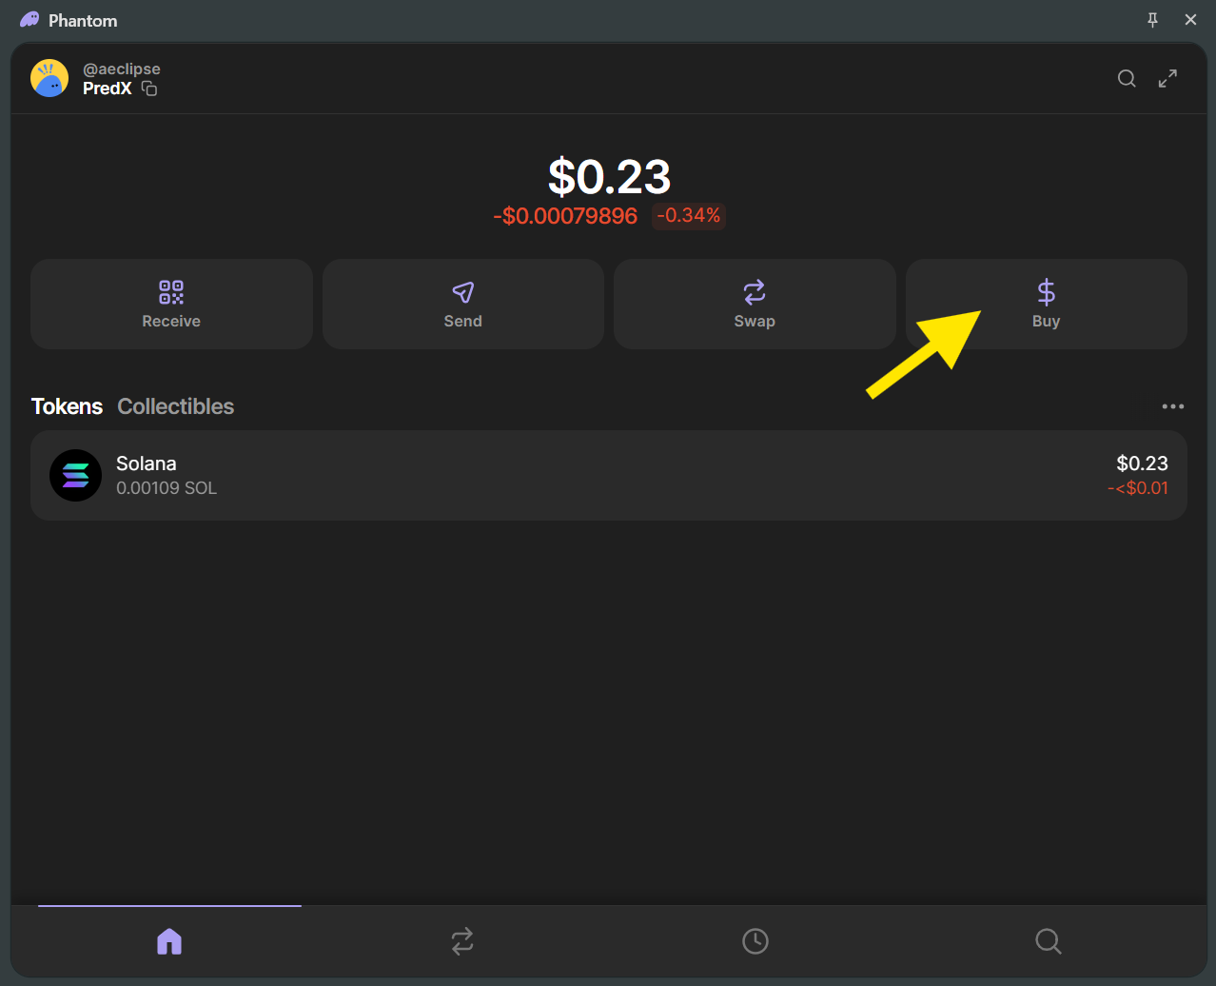Open the Swap tab in bottom navigation

pyautogui.click(x=462, y=941)
